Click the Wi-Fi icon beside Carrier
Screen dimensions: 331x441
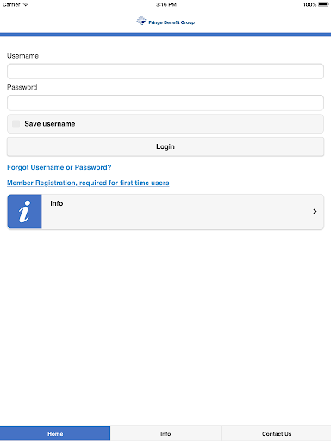26,4
